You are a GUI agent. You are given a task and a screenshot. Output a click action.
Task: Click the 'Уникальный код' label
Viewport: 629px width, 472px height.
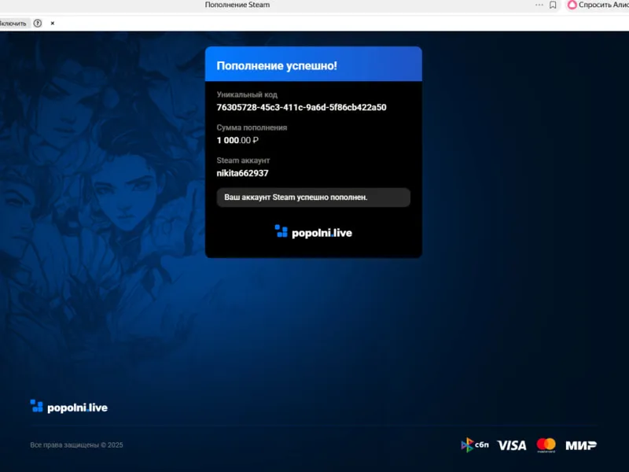click(247, 94)
